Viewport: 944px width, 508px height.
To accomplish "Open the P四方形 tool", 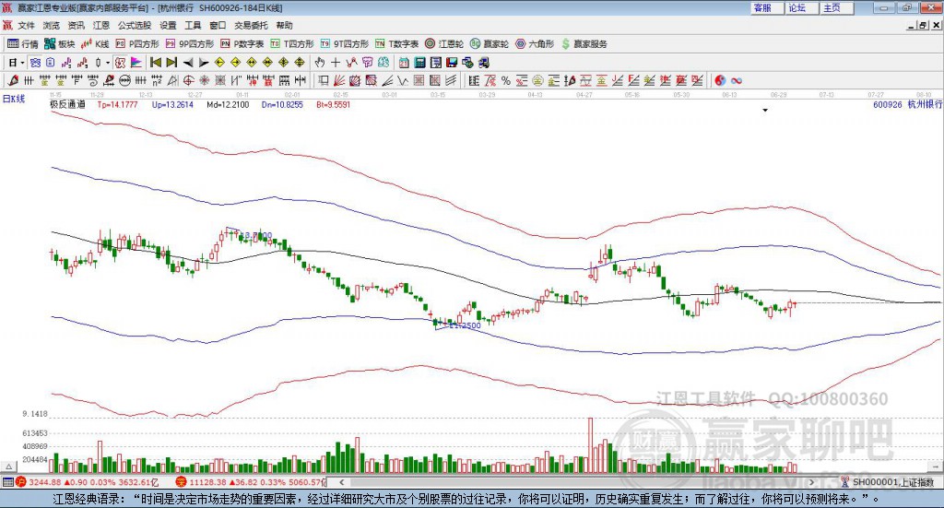I will (x=137, y=44).
